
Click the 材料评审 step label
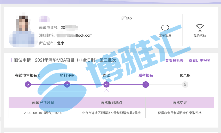(67, 75)
